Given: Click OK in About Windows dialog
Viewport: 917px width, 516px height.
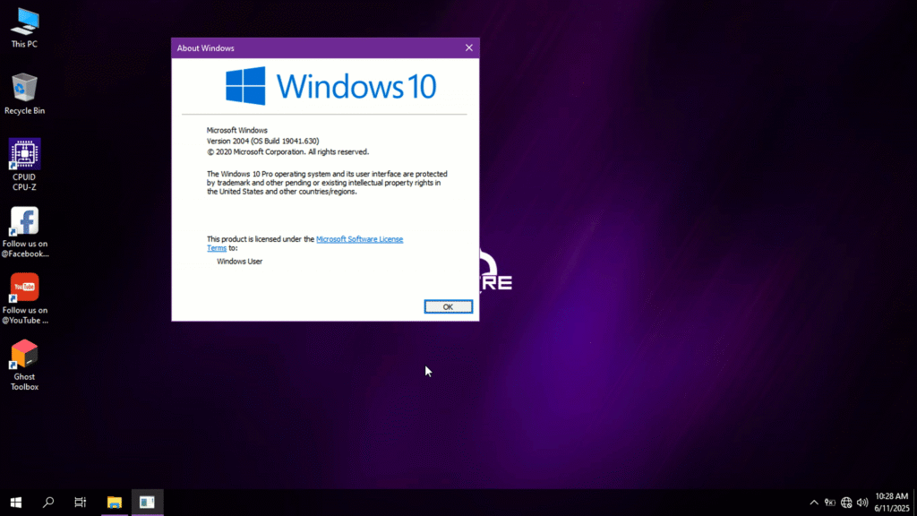Looking at the screenshot, I should pyautogui.click(x=448, y=306).
